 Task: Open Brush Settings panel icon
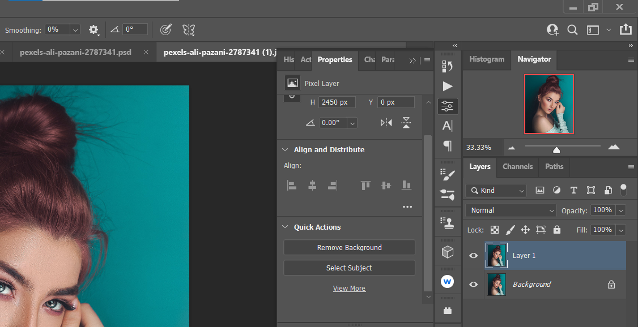point(448,175)
